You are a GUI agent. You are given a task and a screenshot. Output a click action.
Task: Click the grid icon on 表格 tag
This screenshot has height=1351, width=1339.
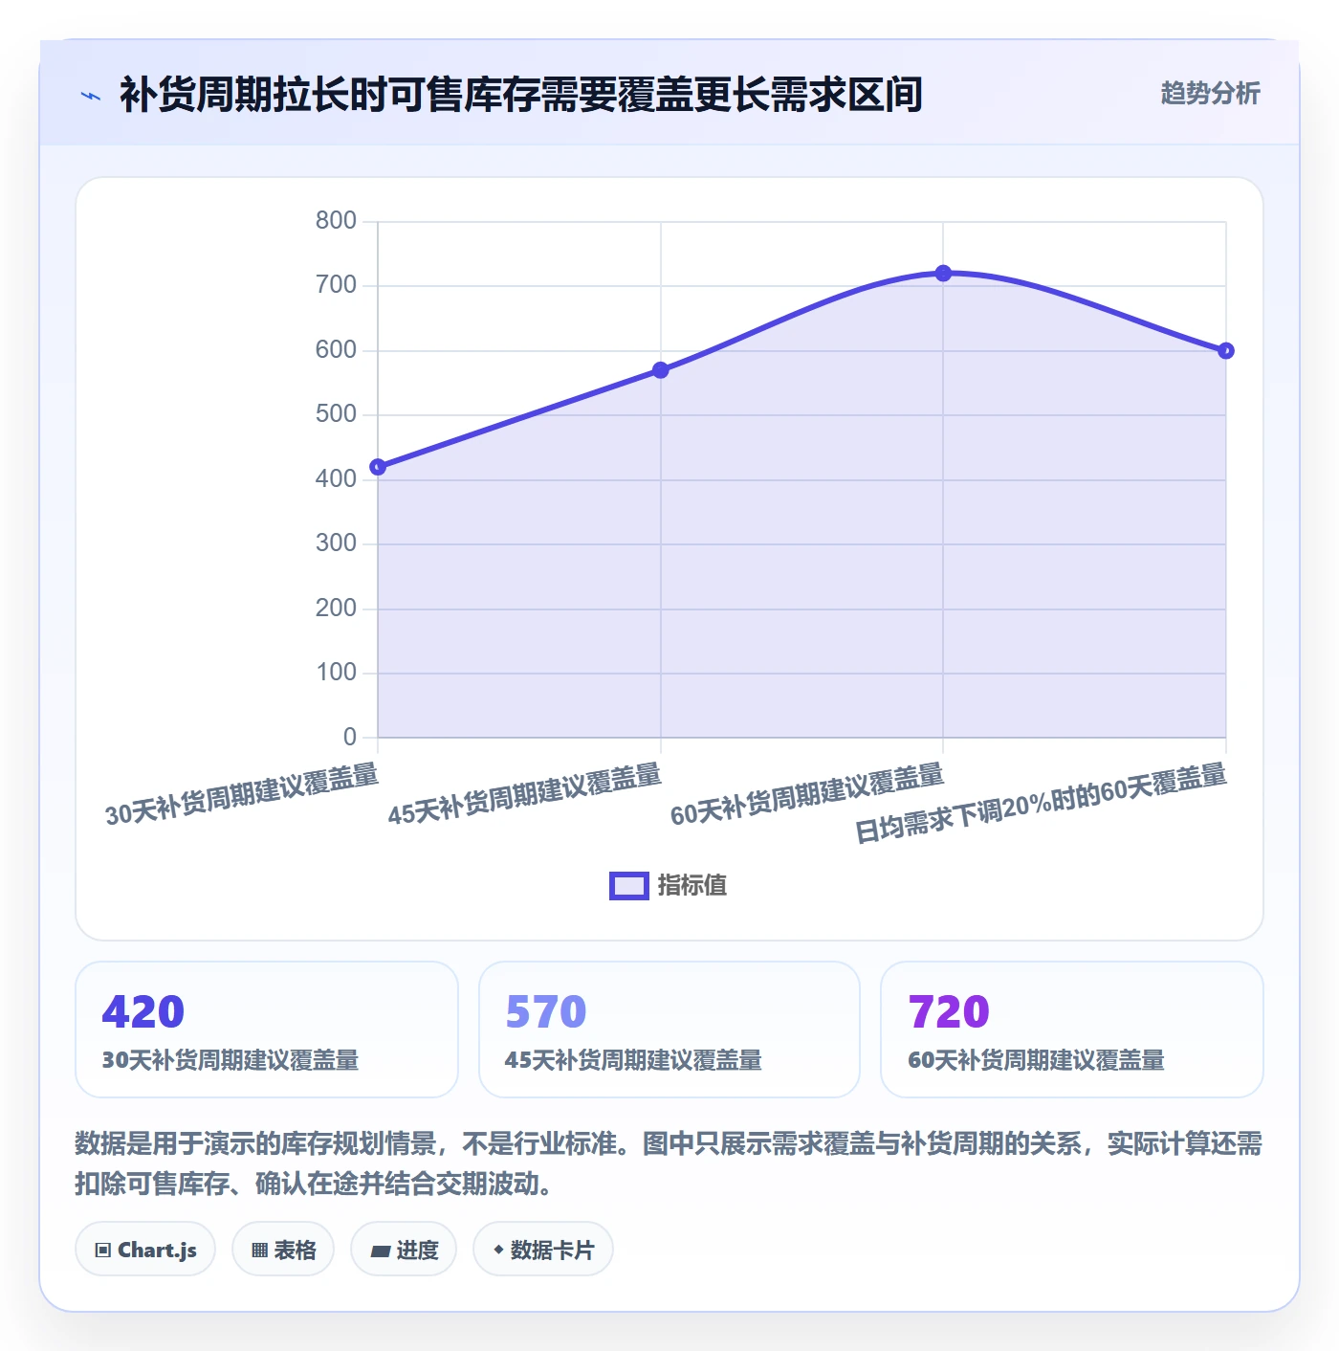259,1250
